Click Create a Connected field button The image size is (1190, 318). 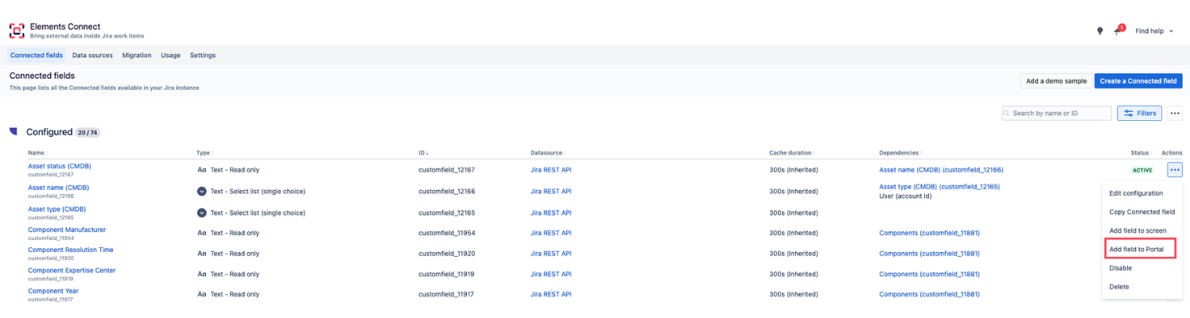click(1138, 81)
